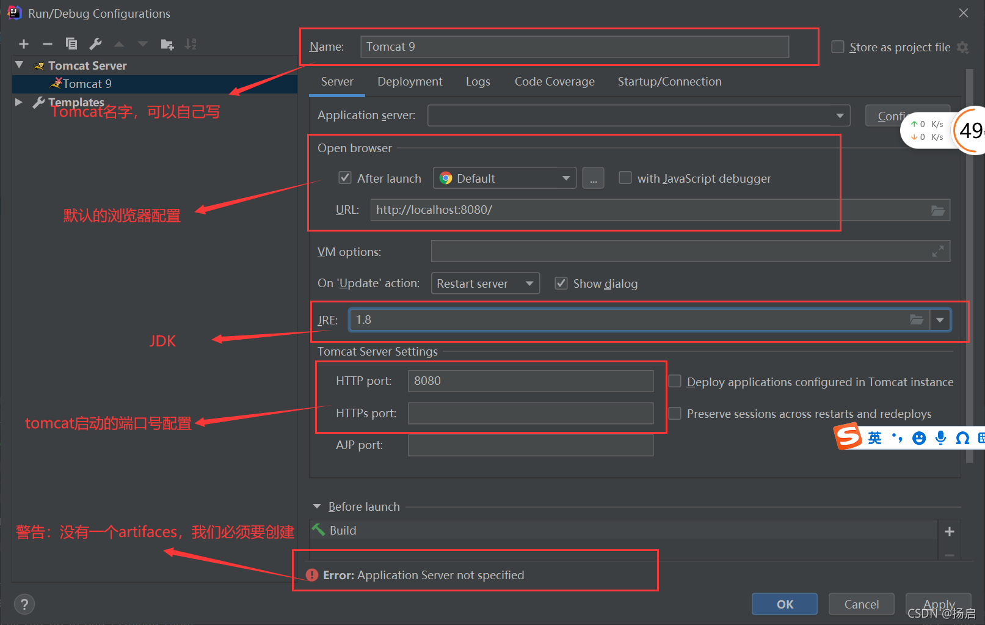Click the URL input field
985x625 pixels.
tap(660, 210)
